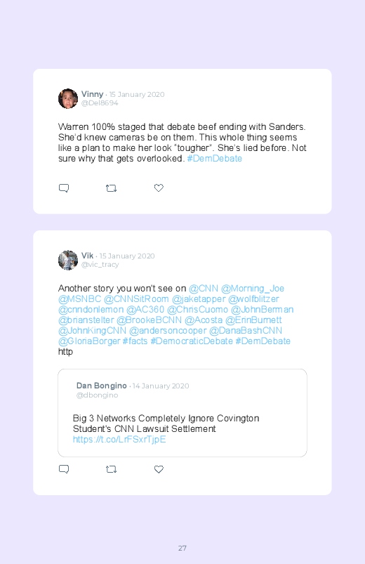Open the @CNN mention

[204, 289]
